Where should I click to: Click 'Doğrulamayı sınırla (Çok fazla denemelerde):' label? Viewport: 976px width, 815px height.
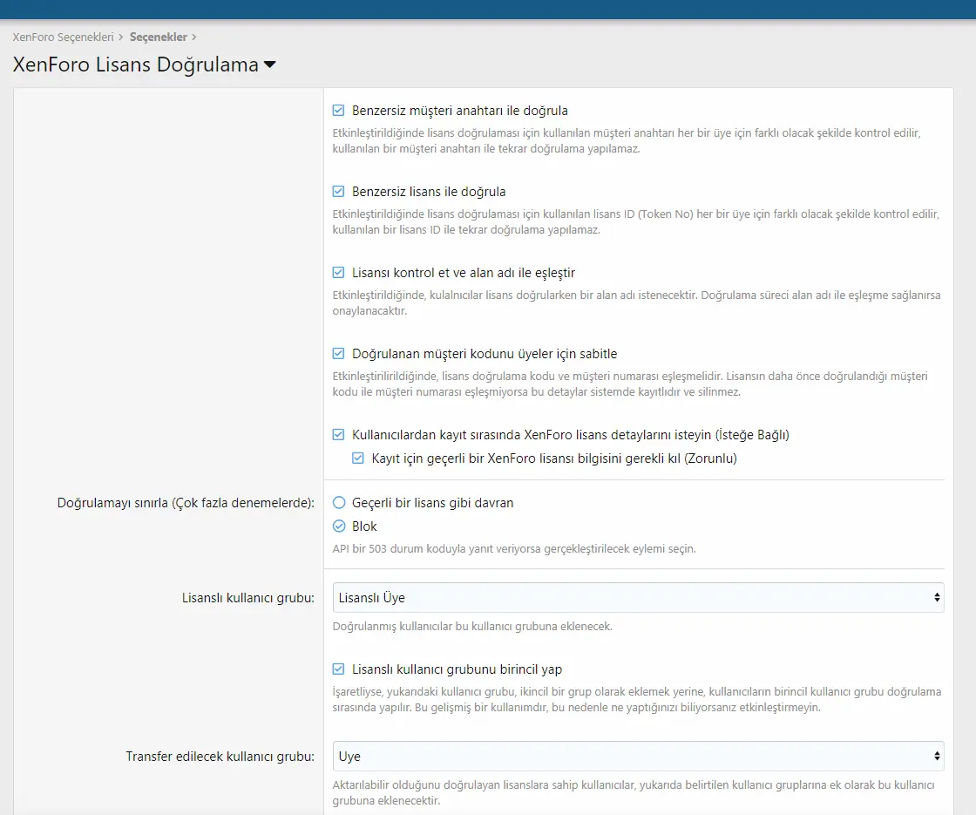[x=186, y=502]
